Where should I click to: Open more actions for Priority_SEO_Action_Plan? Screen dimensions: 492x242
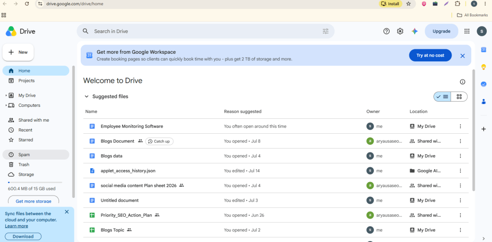pos(460,215)
